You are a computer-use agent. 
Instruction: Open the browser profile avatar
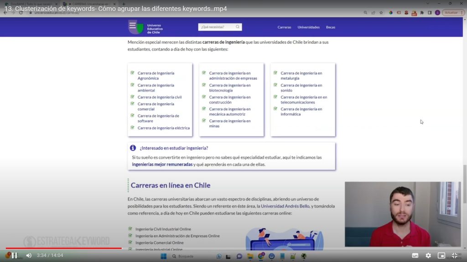pyautogui.click(x=437, y=13)
